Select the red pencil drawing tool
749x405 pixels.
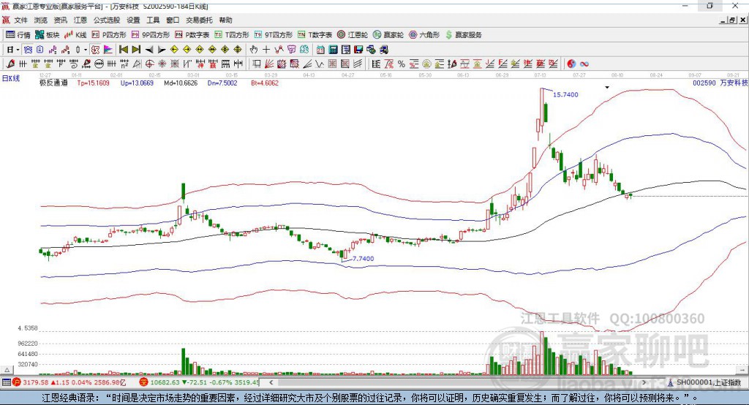10,64
